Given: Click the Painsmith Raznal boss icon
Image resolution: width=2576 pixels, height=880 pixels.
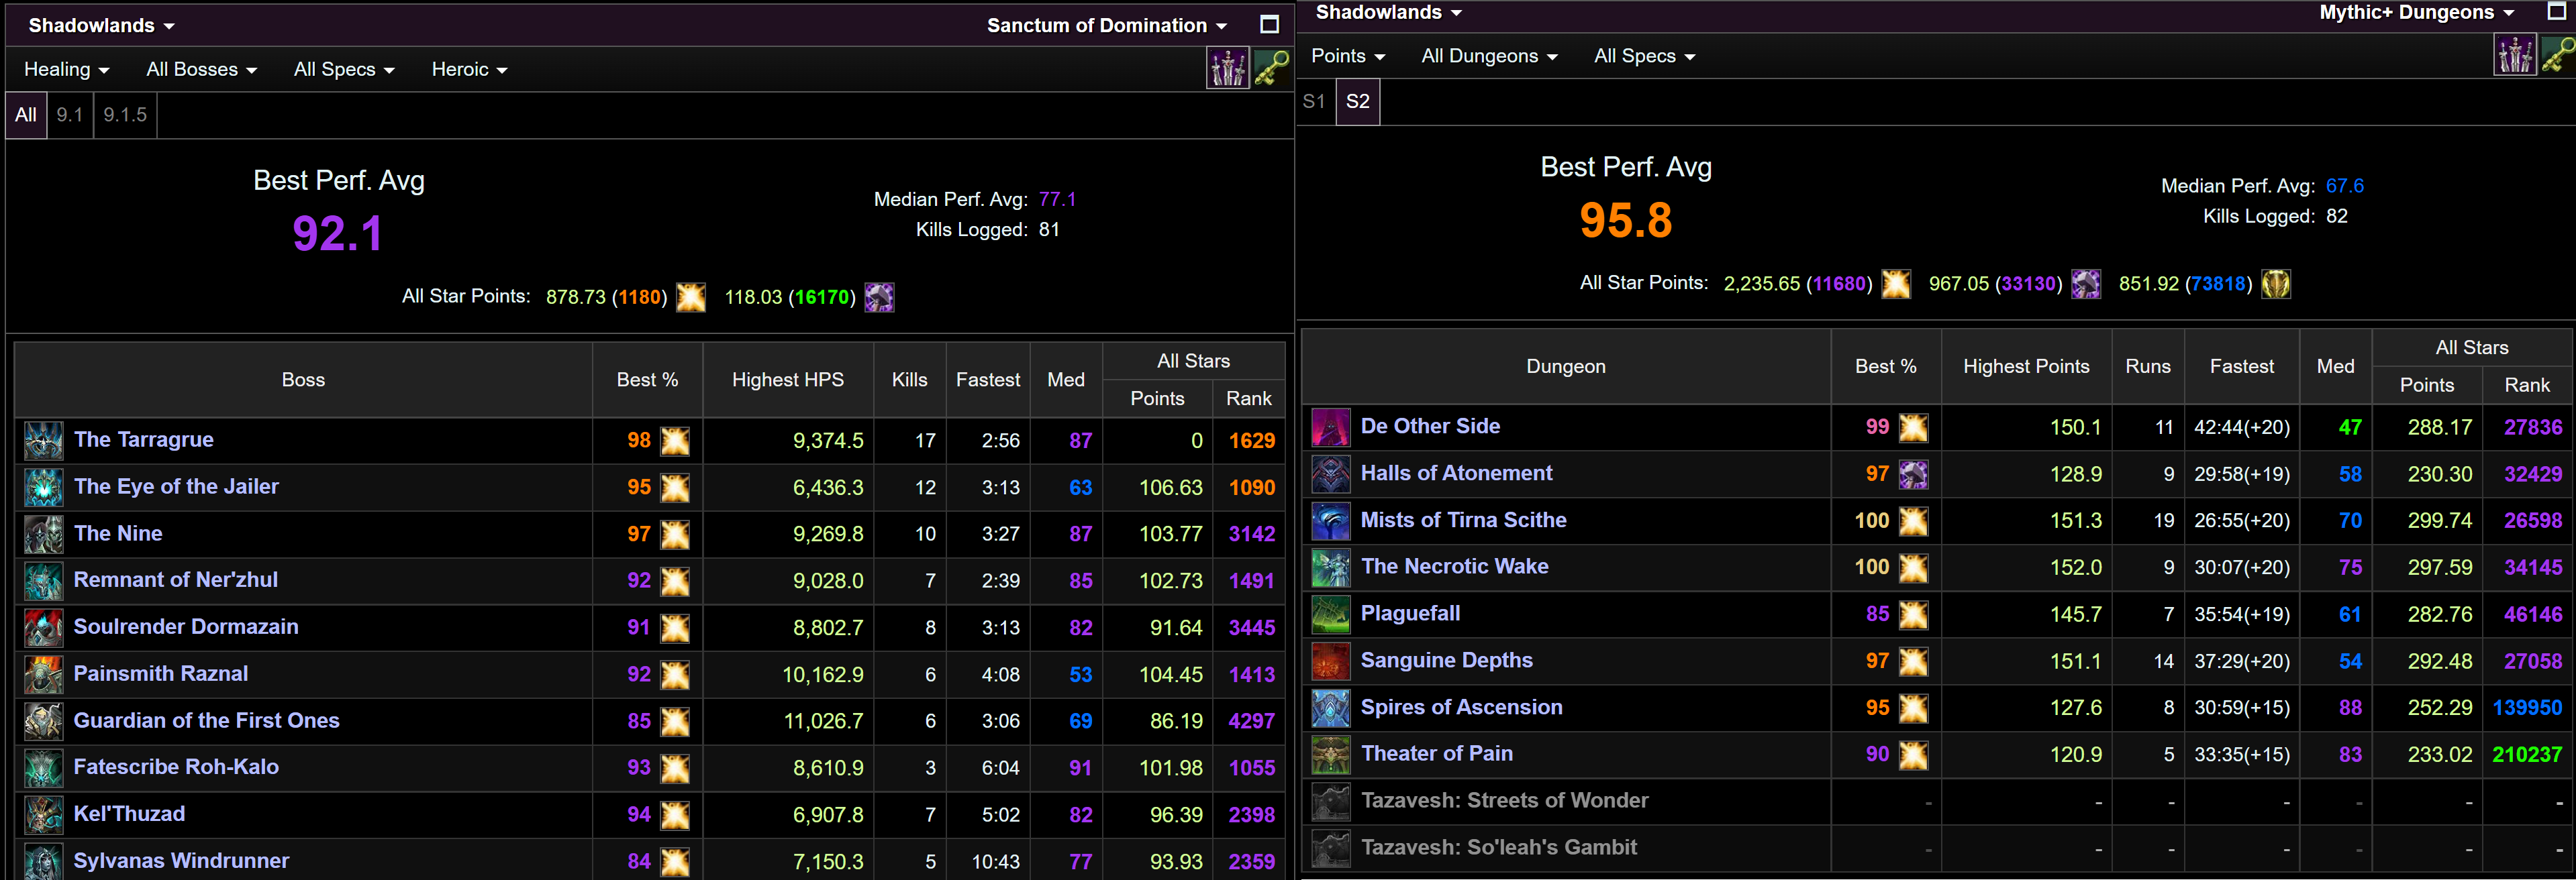Looking at the screenshot, I should click(44, 674).
